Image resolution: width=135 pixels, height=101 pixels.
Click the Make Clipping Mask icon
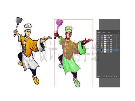(x=109, y=76)
